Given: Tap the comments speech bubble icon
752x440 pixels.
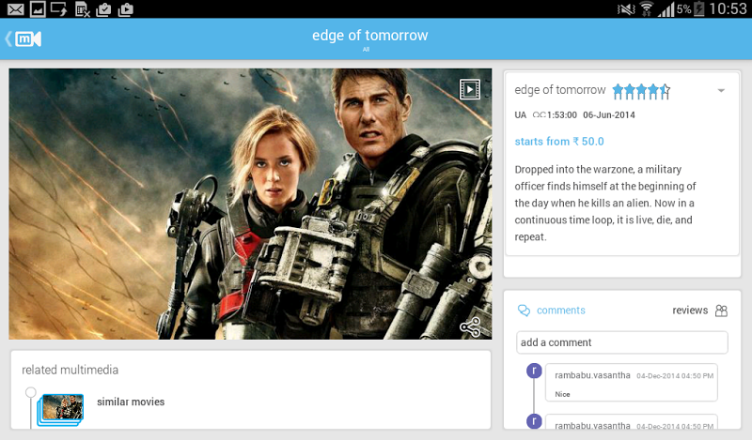Looking at the screenshot, I should pos(524,311).
